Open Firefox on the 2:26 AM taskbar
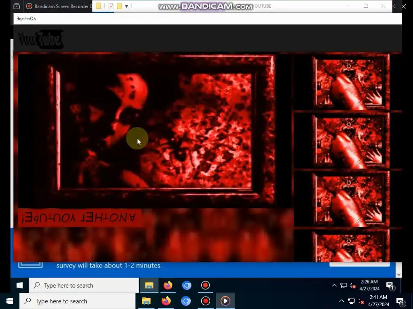 (168, 285)
